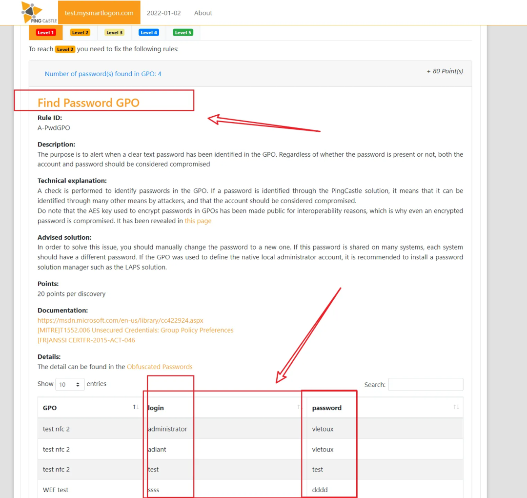Click the 'Find Password GPO' heading

coord(88,103)
